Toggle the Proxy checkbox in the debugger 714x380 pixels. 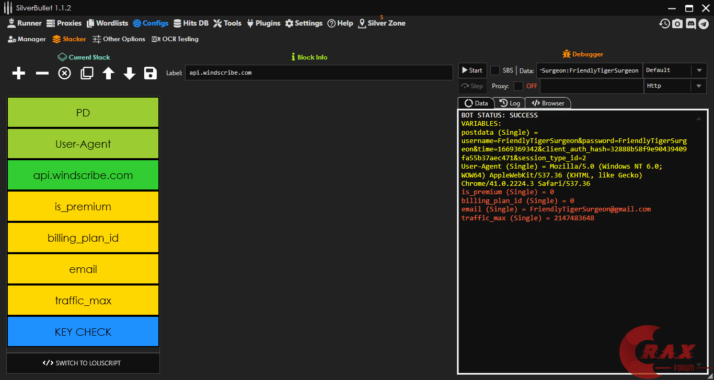click(x=518, y=86)
